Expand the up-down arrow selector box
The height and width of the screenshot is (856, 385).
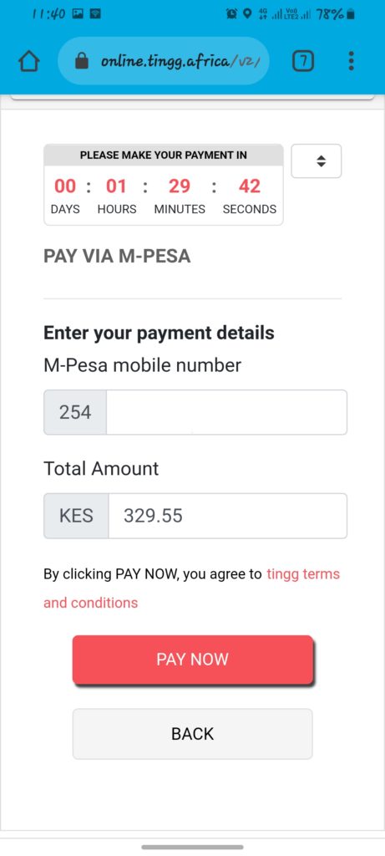(x=317, y=161)
